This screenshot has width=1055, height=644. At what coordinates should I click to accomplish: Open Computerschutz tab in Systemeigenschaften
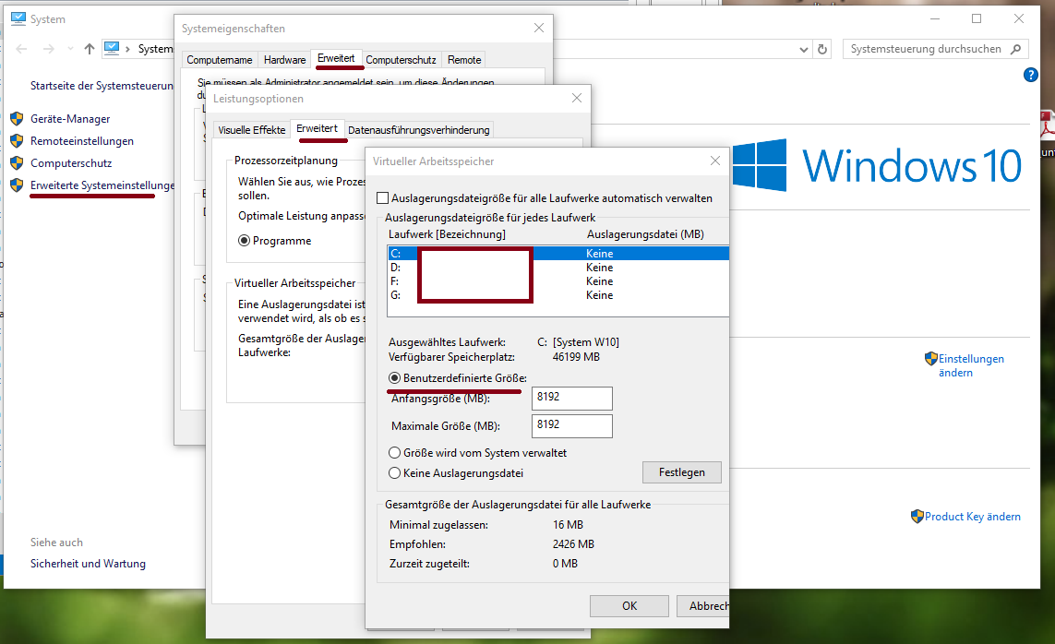401,60
